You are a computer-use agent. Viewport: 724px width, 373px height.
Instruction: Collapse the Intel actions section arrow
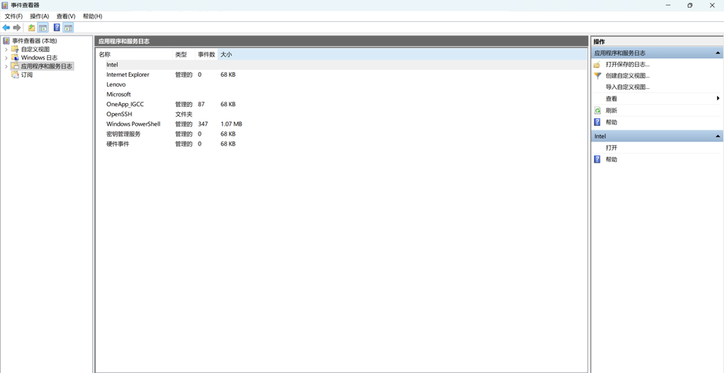tap(717, 136)
